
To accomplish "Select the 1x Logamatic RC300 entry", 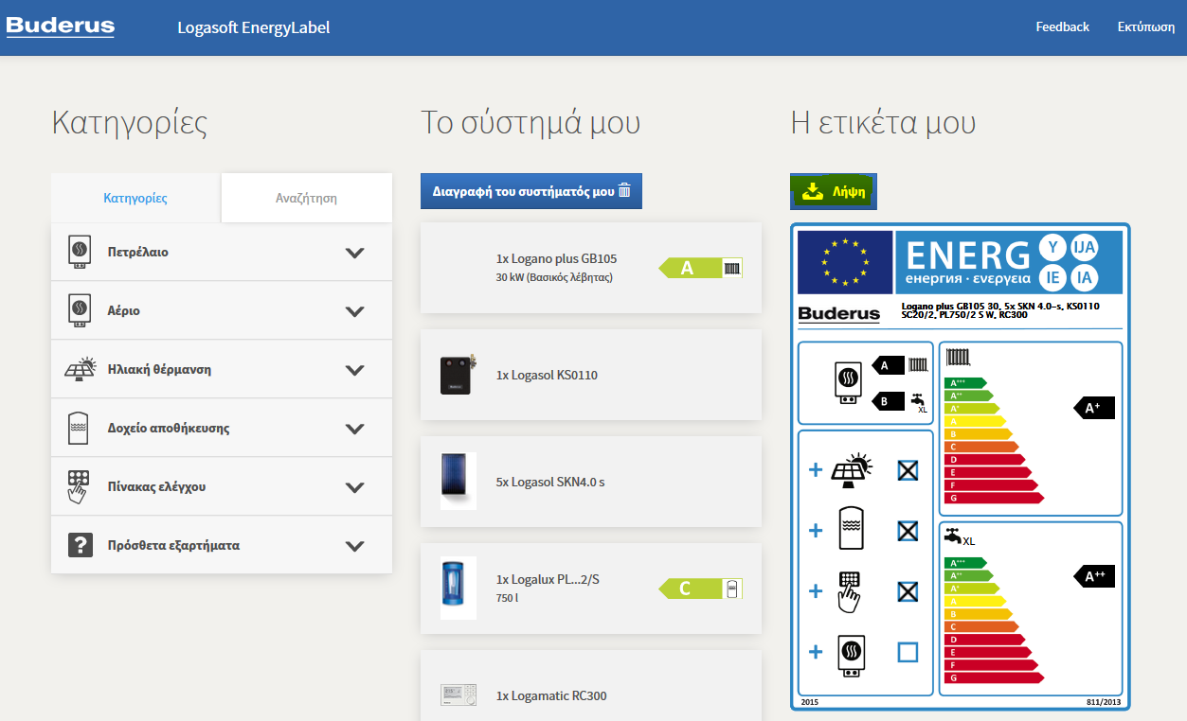I will (591, 685).
